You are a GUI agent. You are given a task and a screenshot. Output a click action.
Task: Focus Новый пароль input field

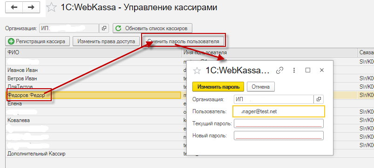(x=279, y=136)
